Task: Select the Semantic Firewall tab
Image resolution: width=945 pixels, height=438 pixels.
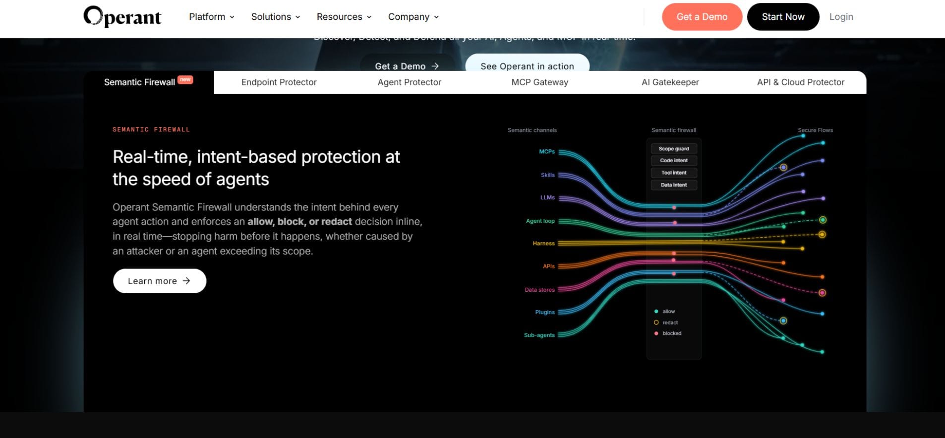Action: point(149,82)
